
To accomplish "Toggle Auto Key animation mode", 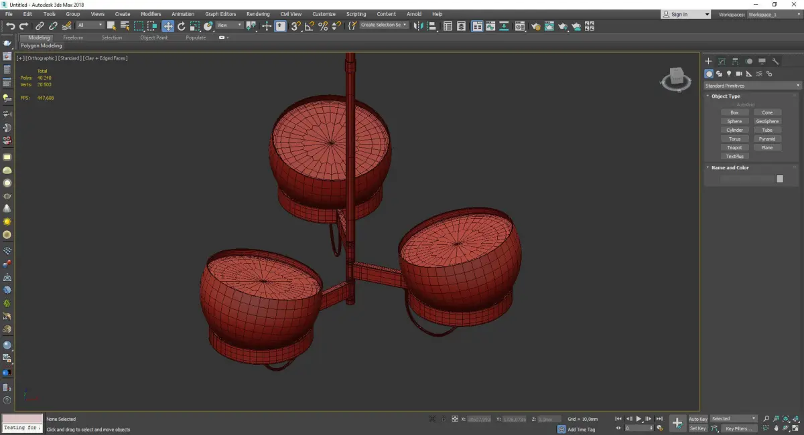I will pyautogui.click(x=698, y=419).
